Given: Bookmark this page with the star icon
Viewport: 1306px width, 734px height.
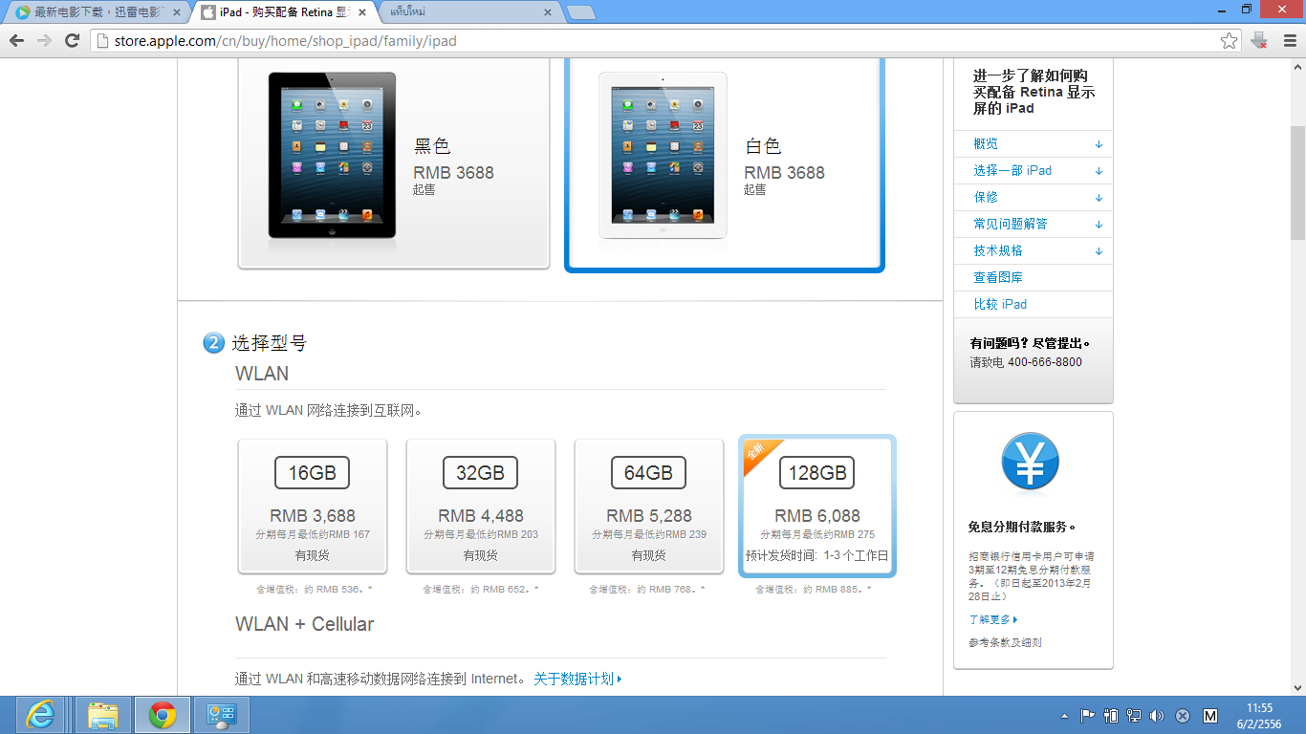Looking at the screenshot, I should pyautogui.click(x=1230, y=40).
